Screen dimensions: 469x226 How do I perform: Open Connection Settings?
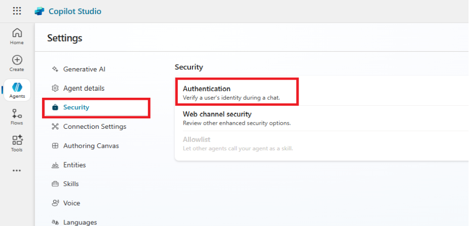coord(94,126)
